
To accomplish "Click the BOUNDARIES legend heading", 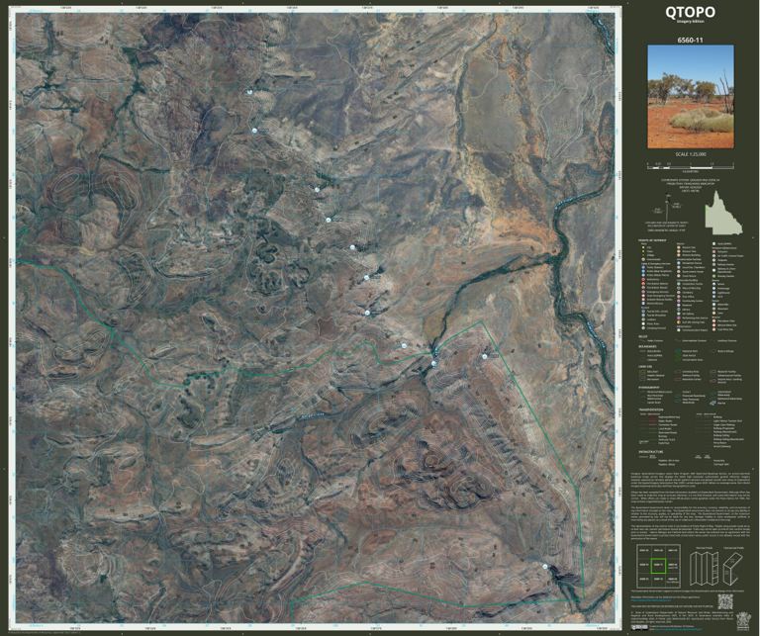I will click(647, 346).
